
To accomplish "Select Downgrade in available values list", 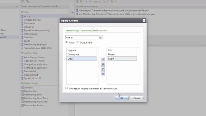I will 81,54.
